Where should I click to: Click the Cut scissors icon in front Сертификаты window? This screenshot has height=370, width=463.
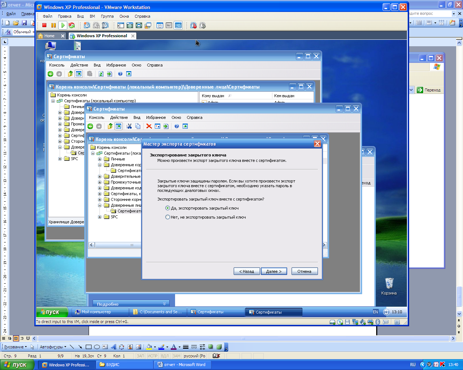coord(129,126)
